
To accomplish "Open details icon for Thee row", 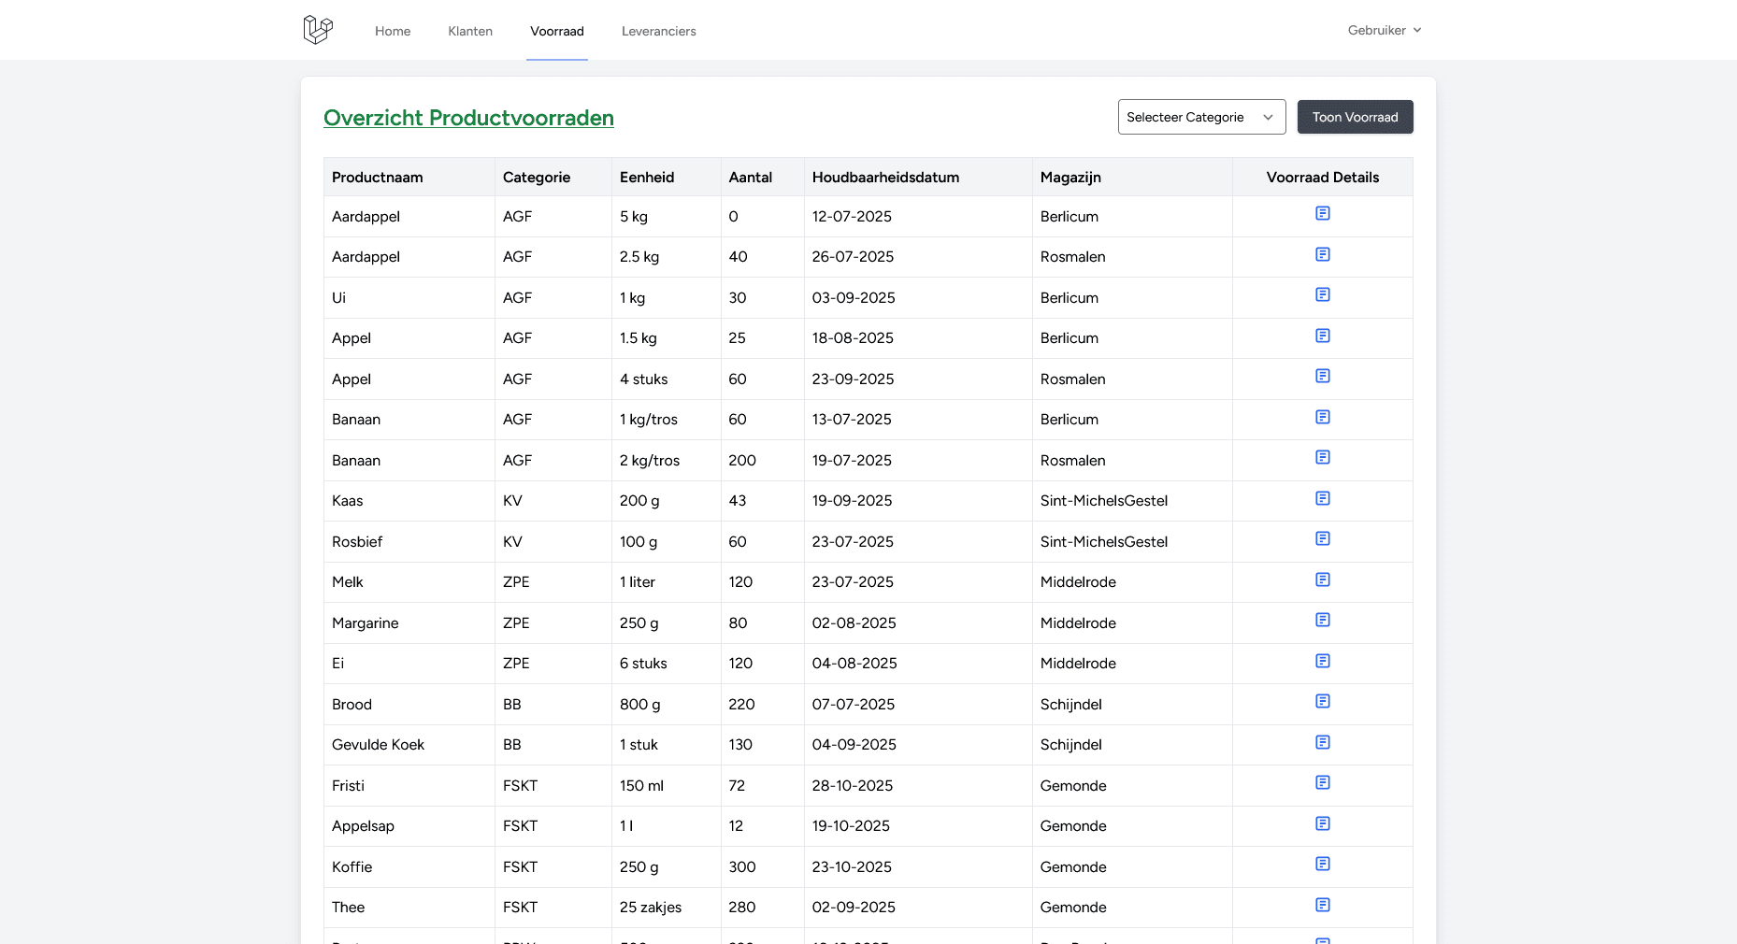I will (x=1323, y=905).
